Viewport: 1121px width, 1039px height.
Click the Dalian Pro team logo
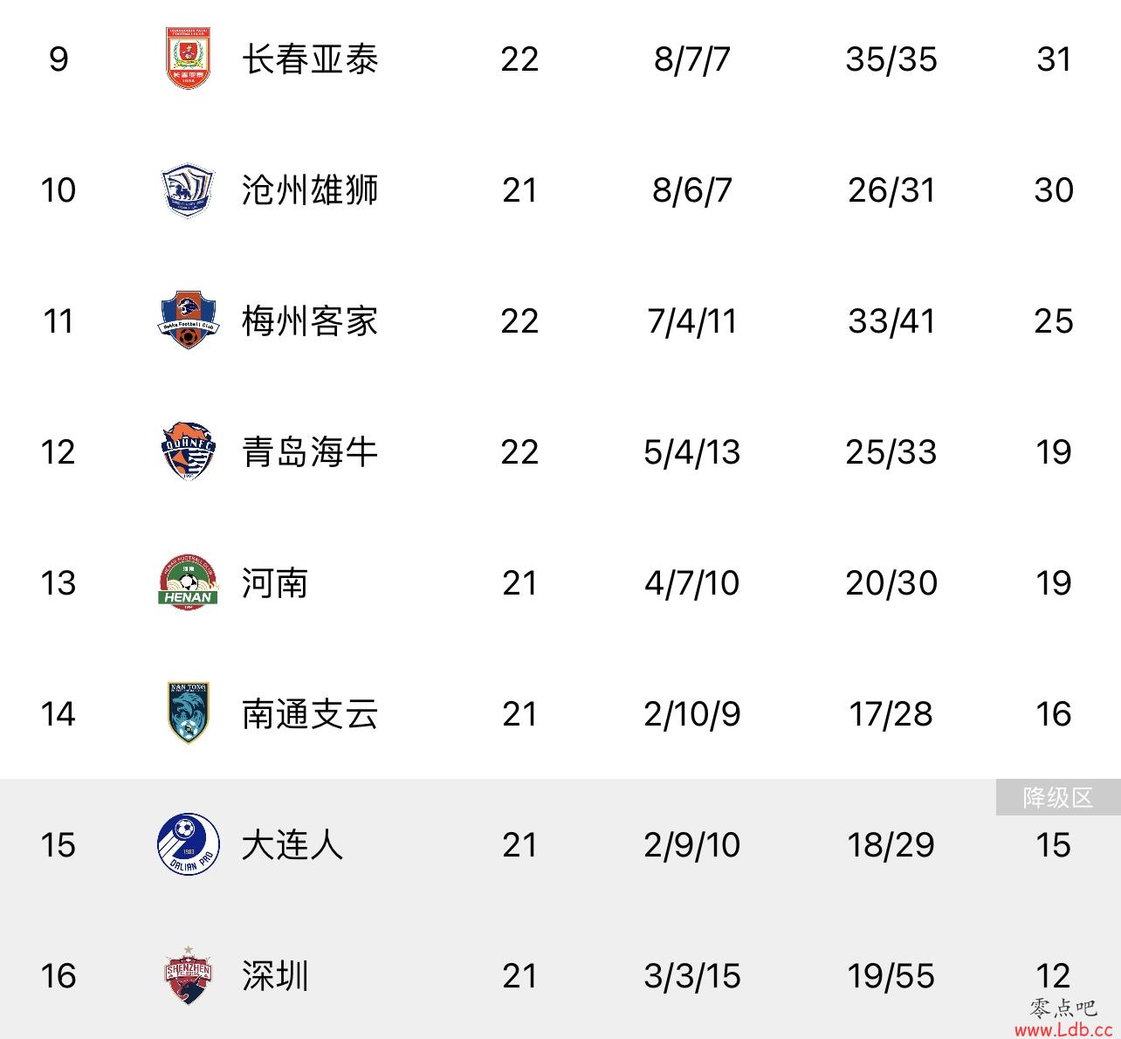[189, 844]
